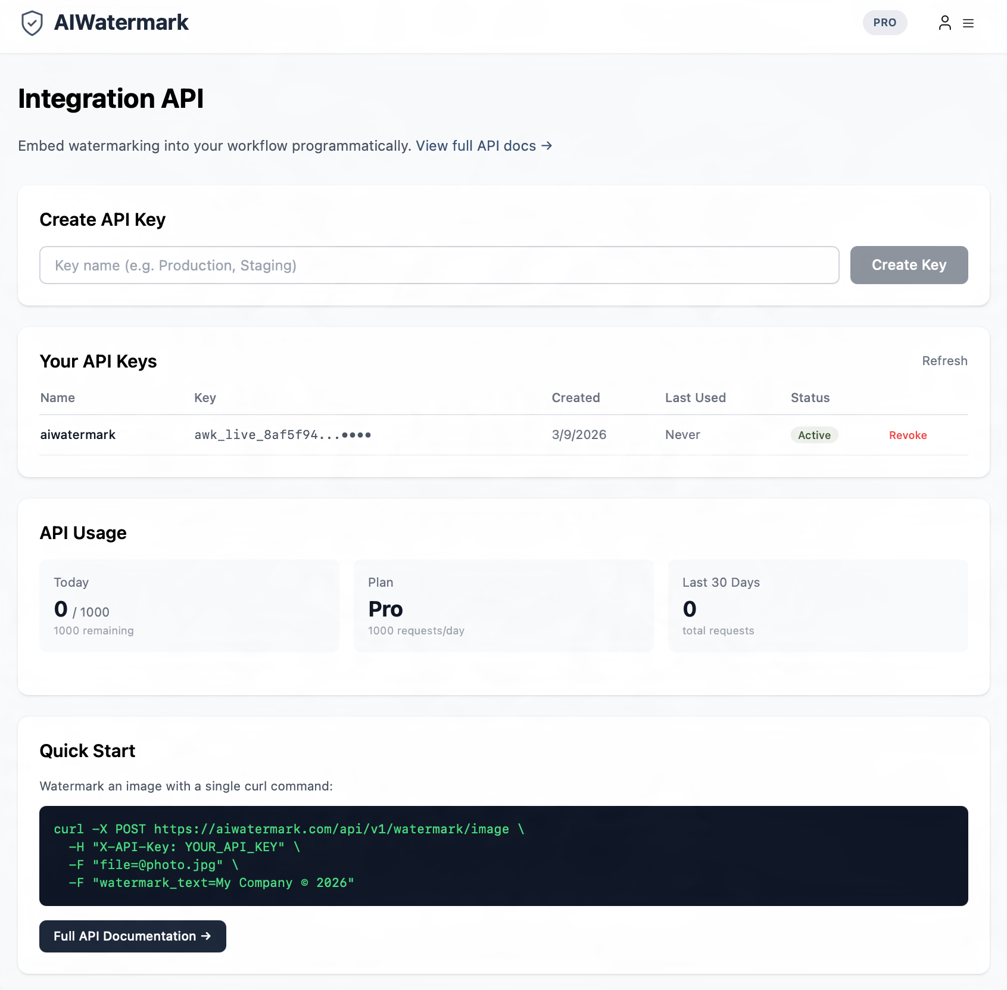This screenshot has width=1007, height=990.
Task: Click the Key column header
Action: coord(205,398)
